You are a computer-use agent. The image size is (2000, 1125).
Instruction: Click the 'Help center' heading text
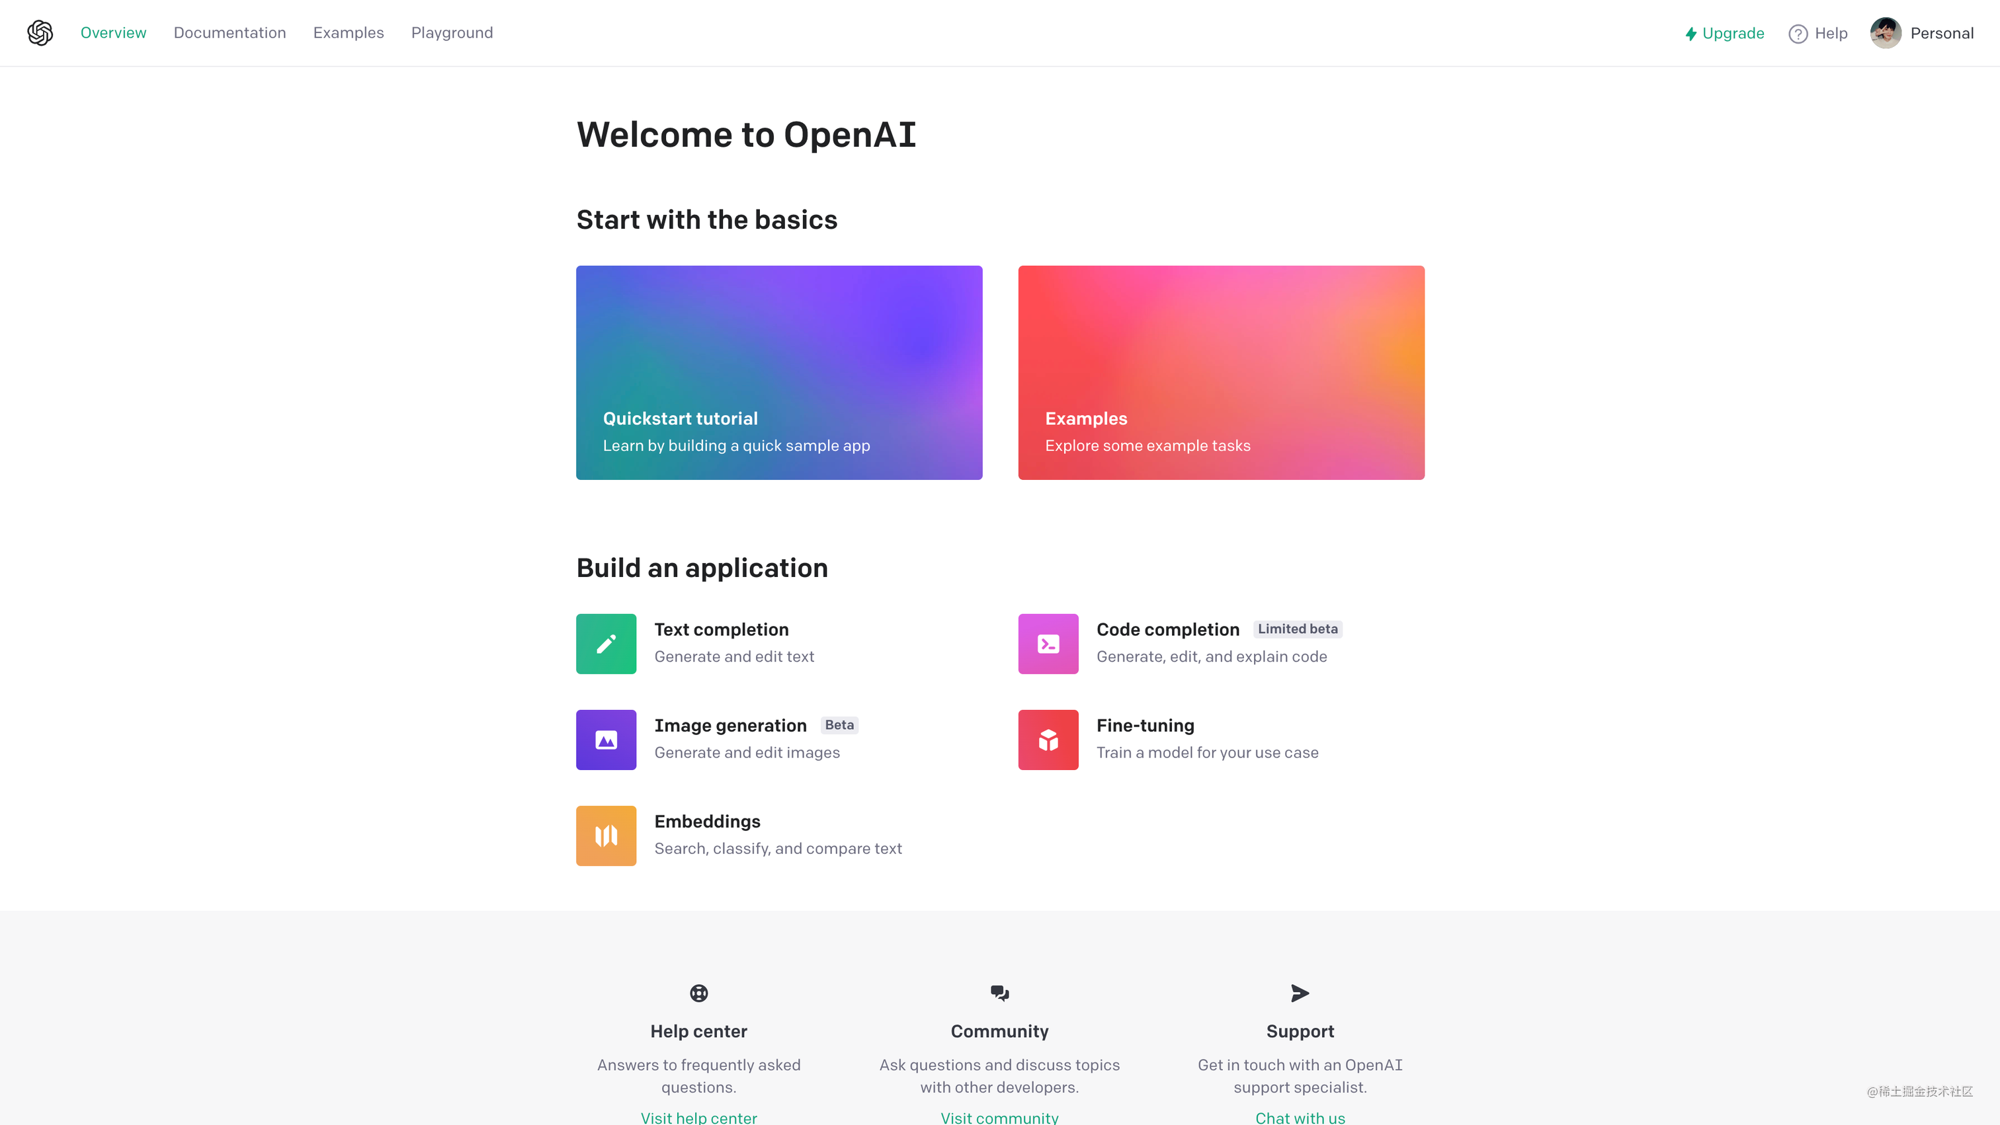(x=699, y=1031)
